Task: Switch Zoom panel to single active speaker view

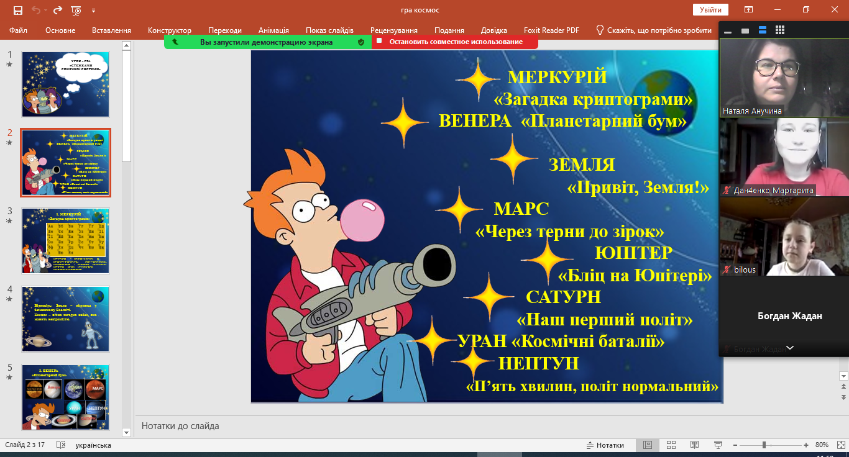Action: click(x=745, y=30)
